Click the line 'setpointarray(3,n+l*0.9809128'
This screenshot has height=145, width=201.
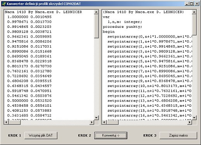pos(149,51)
